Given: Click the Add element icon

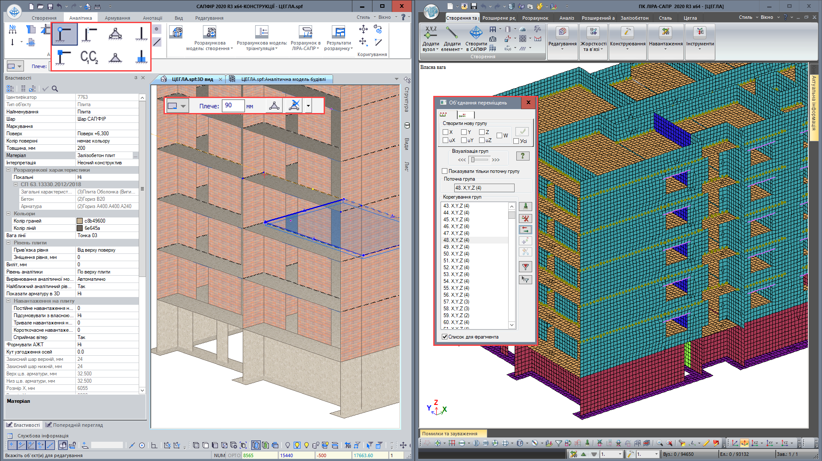Looking at the screenshot, I should 452,33.
